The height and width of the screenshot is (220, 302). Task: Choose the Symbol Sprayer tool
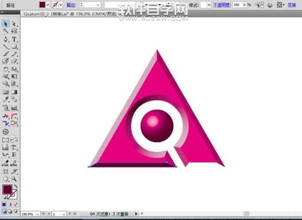[6, 107]
